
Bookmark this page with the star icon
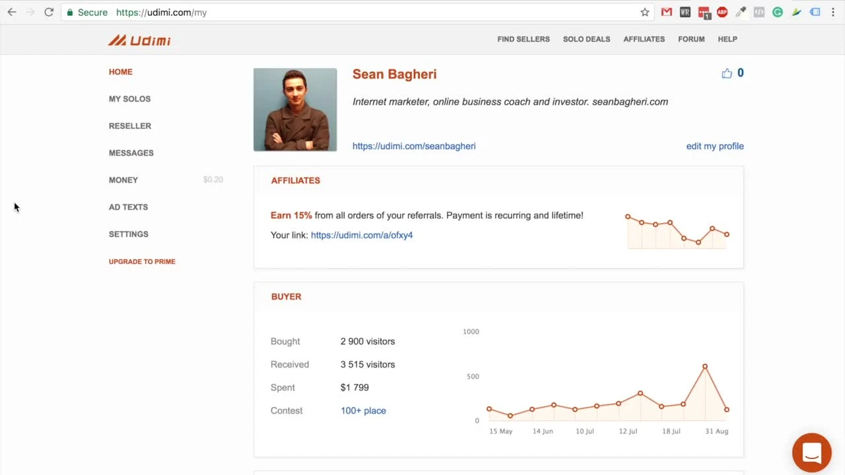coord(645,12)
